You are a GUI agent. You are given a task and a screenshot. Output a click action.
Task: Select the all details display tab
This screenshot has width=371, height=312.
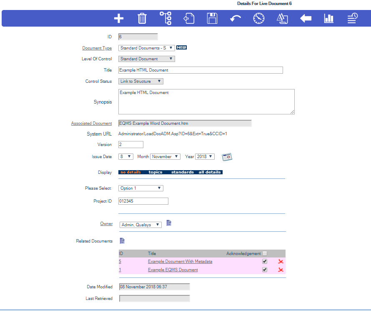coord(210,172)
